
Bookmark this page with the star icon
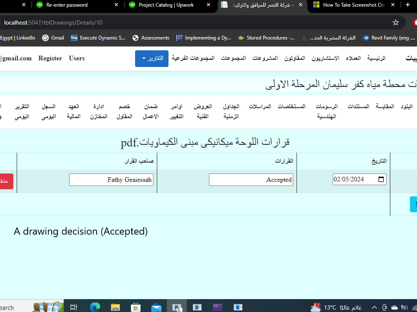[395, 22]
